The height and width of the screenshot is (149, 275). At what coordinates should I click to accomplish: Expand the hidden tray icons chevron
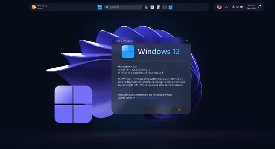click(226, 7)
